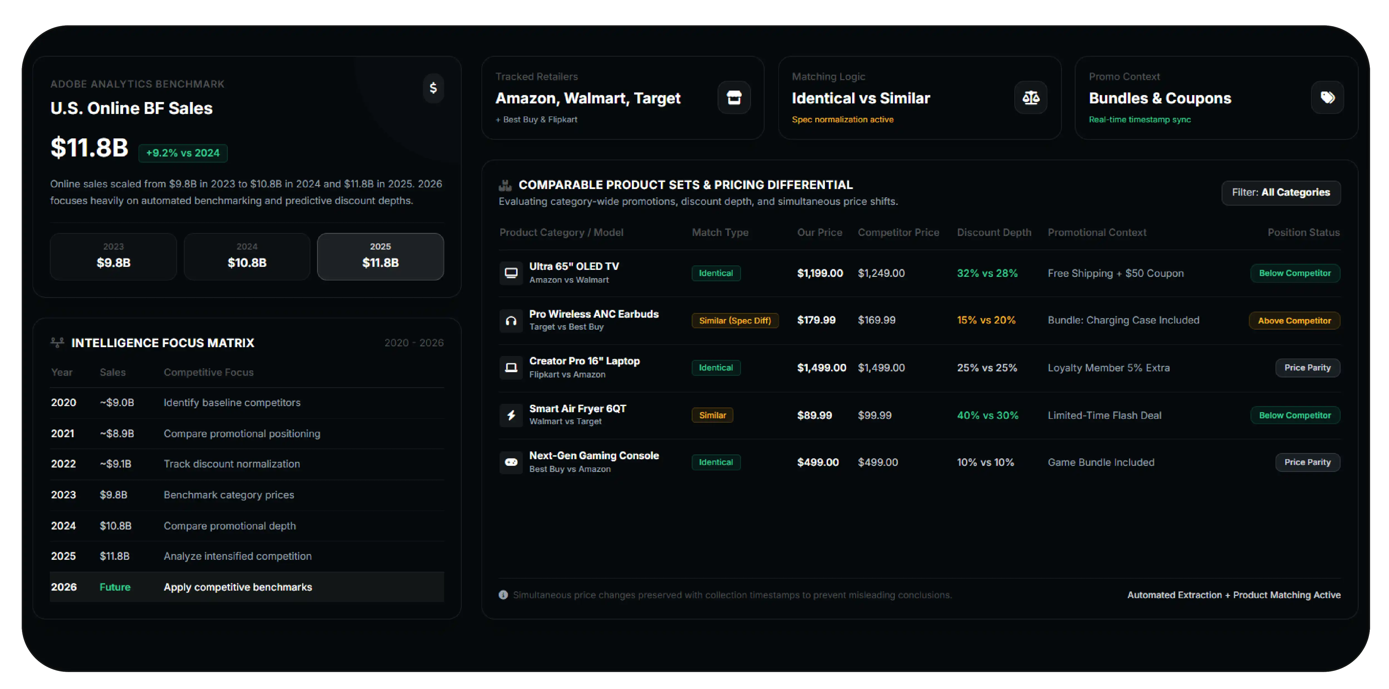The image size is (1389, 689).
Task: Select the Pro Wireless ANC Earbuds product name
Action: (x=594, y=314)
